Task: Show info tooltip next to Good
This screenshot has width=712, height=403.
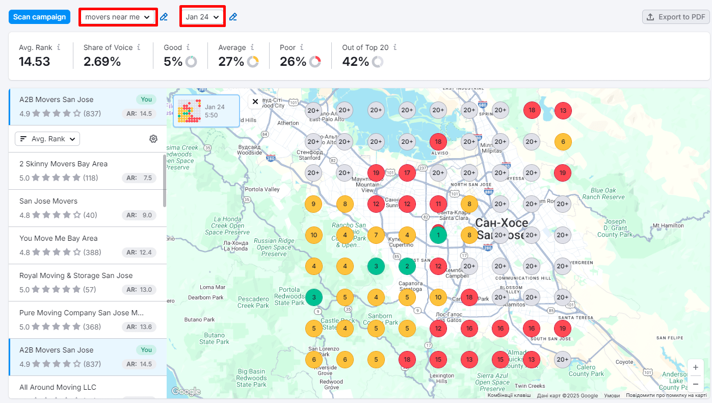Action: 188,47
